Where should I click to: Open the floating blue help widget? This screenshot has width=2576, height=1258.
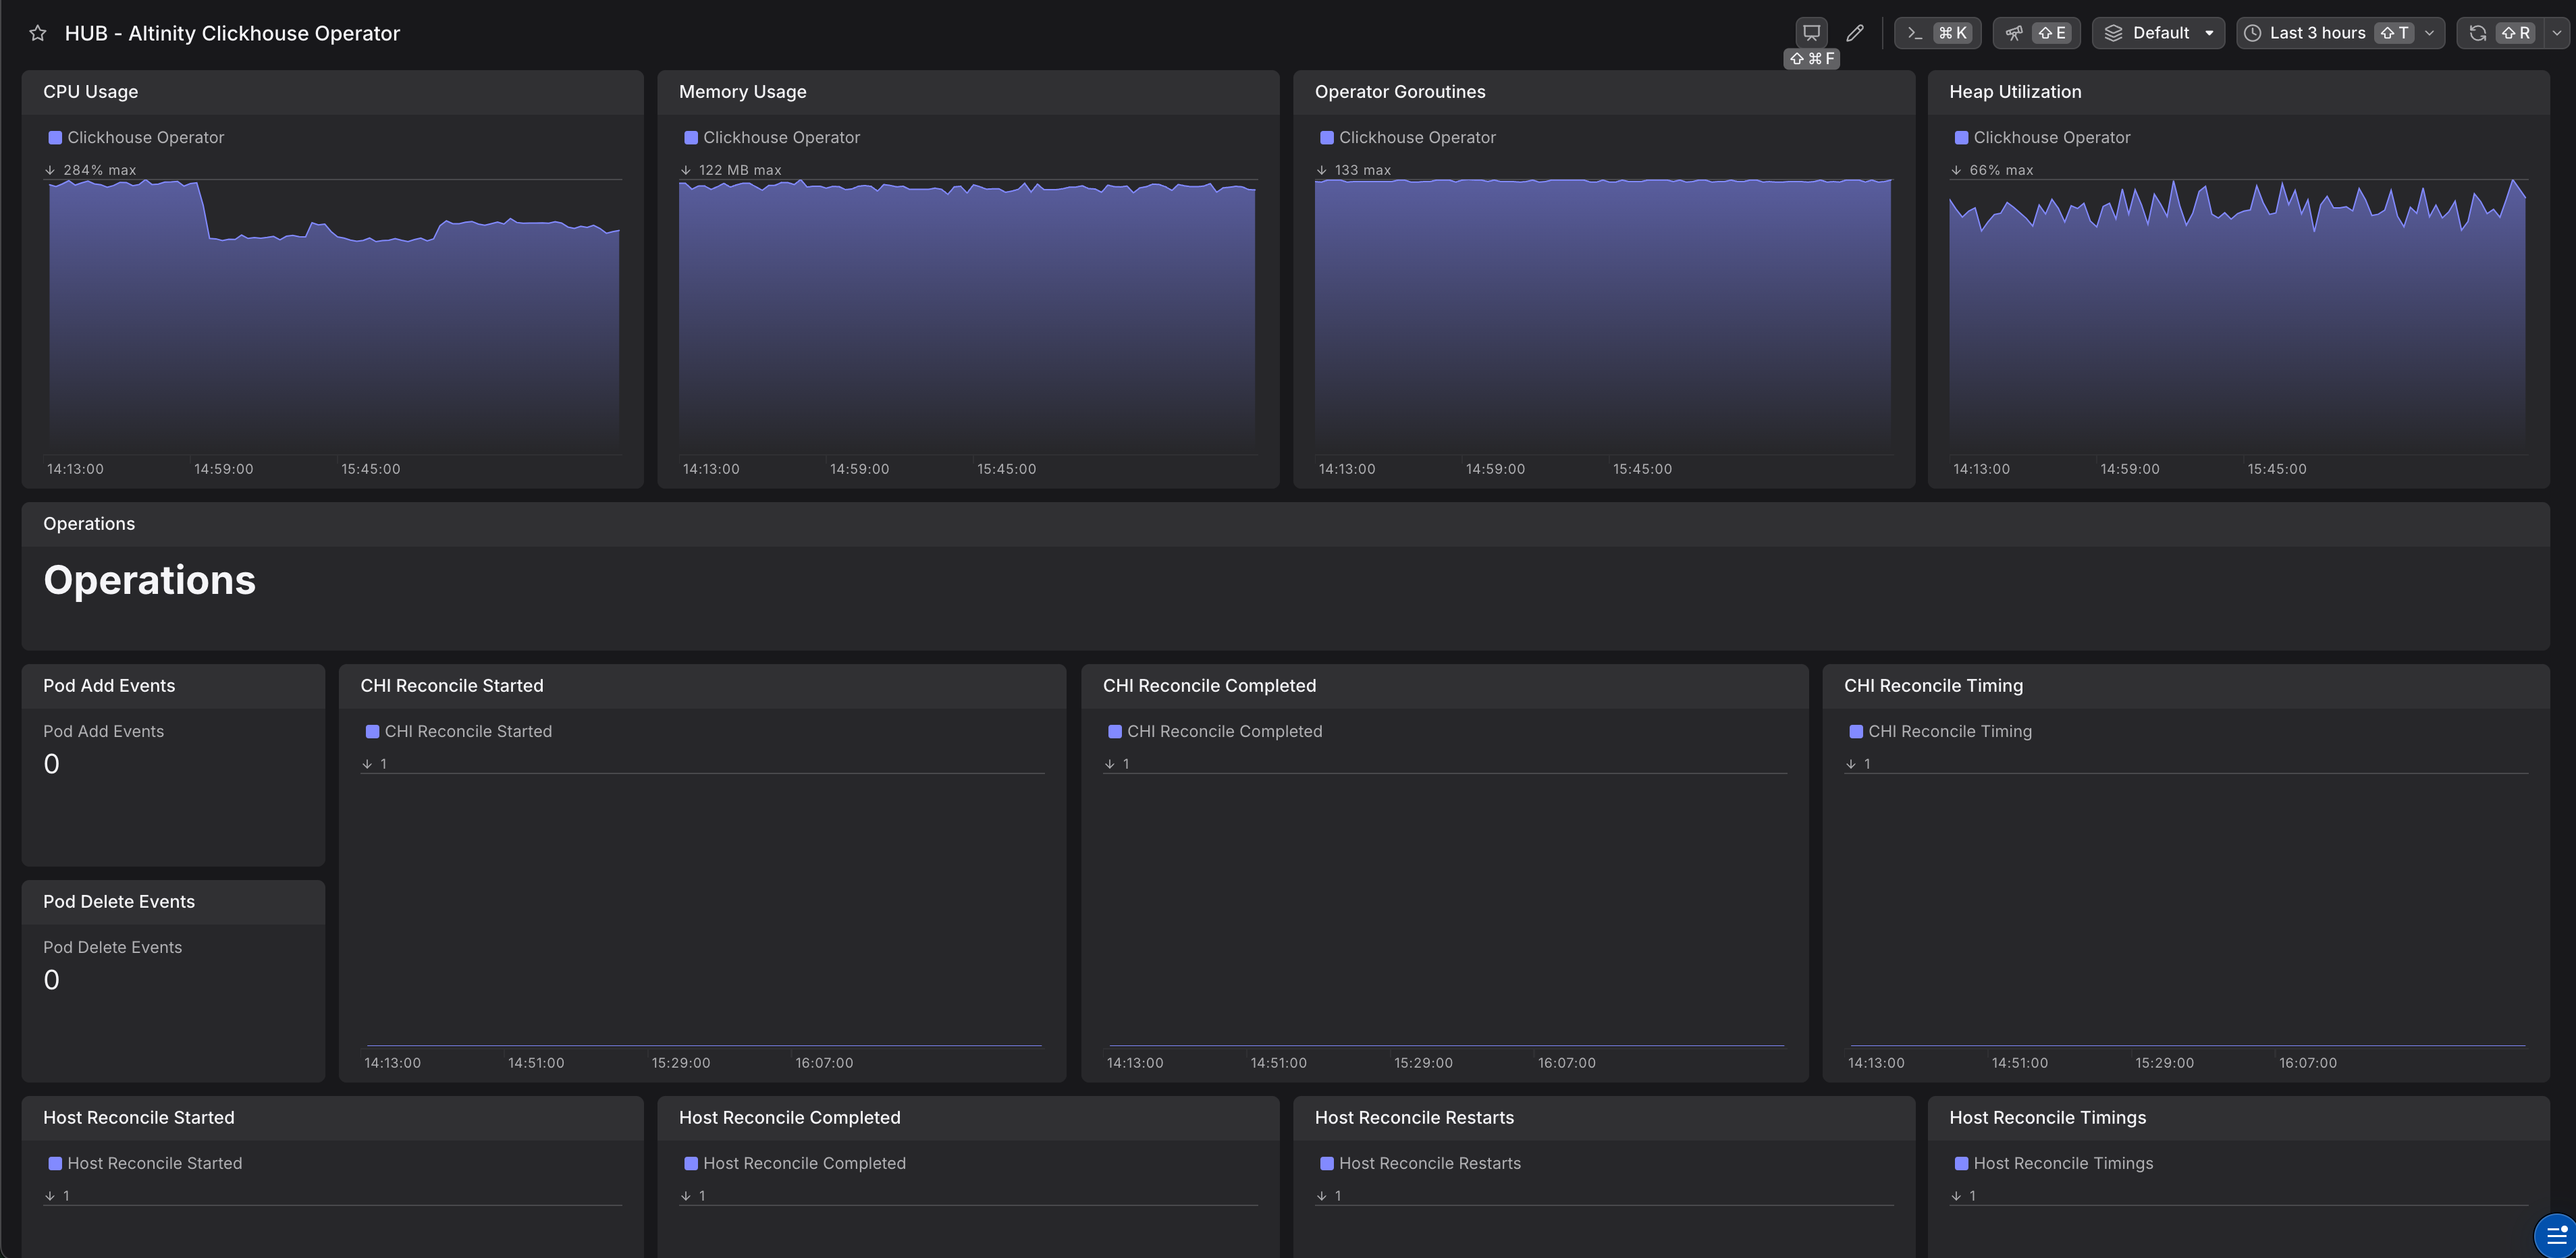tap(2556, 1236)
